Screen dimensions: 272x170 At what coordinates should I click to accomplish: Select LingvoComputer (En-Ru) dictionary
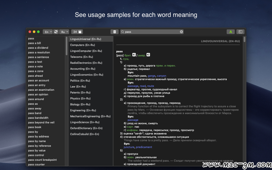(x=91, y=51)
